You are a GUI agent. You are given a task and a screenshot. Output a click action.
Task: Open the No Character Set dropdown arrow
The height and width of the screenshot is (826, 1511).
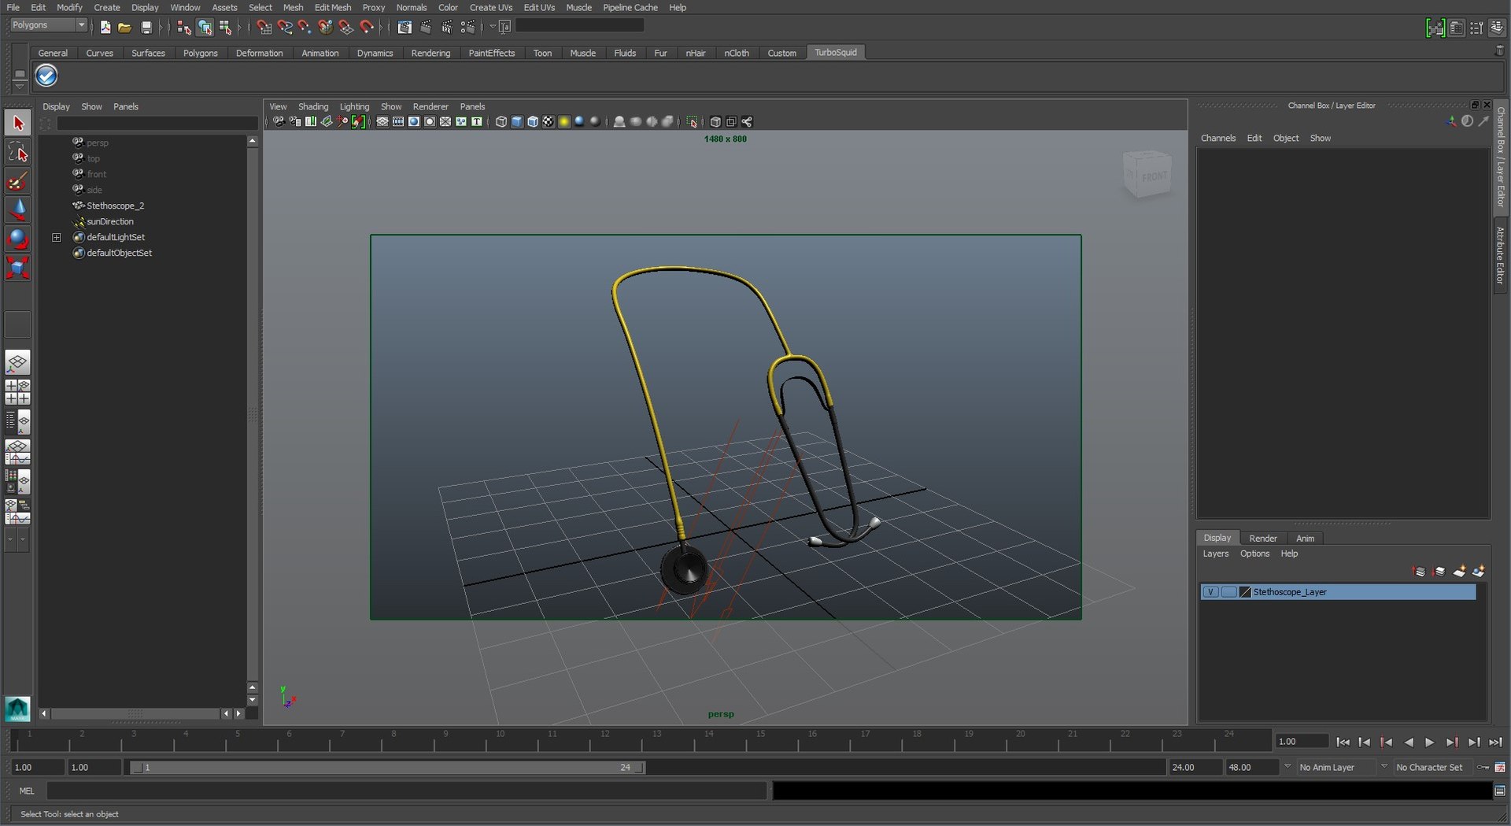point(1384,766)
